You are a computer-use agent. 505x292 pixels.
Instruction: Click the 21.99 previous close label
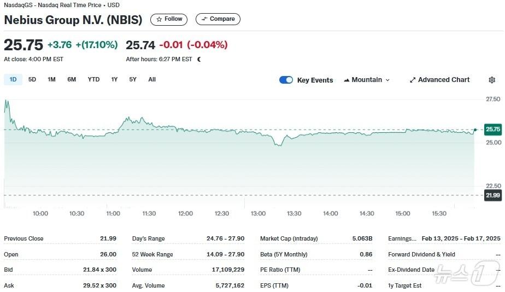click(x=492, y=195)
